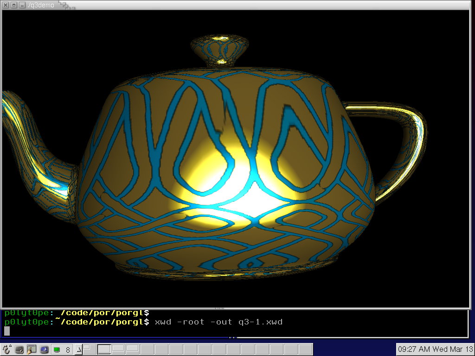Select the last pager cell on the right

pyautogui.click(x=305, y=350)
